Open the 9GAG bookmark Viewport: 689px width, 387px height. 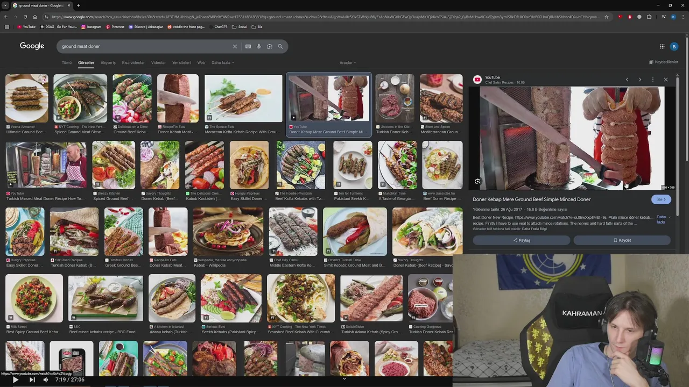59,27
